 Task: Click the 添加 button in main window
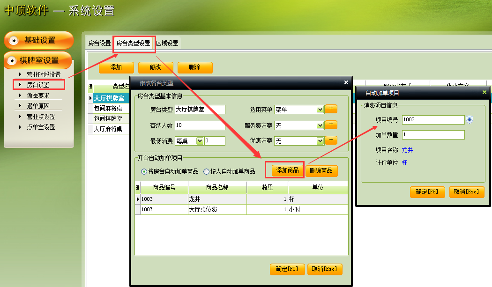(x=116, y=67)
